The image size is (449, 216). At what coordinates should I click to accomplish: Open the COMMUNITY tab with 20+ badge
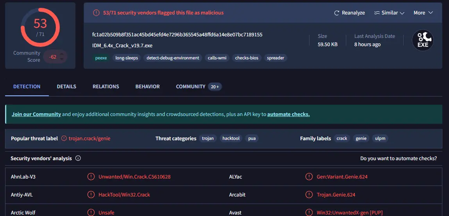pyautogui.click(x=199, y=86)
